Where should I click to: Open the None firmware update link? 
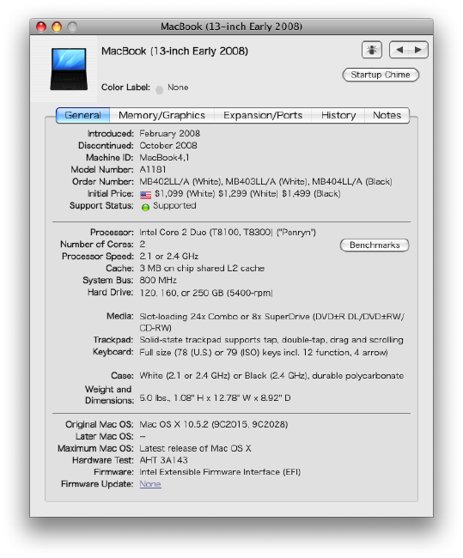pyautogui.click(x=150, y=484)
